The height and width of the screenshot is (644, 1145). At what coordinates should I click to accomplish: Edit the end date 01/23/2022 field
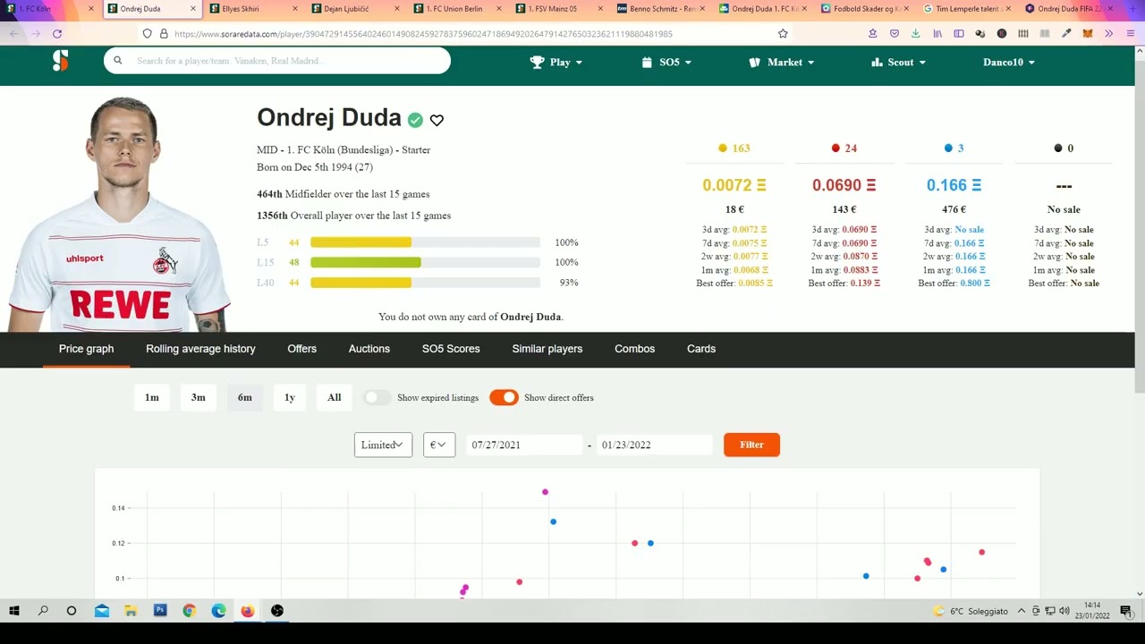pos(654,445)
